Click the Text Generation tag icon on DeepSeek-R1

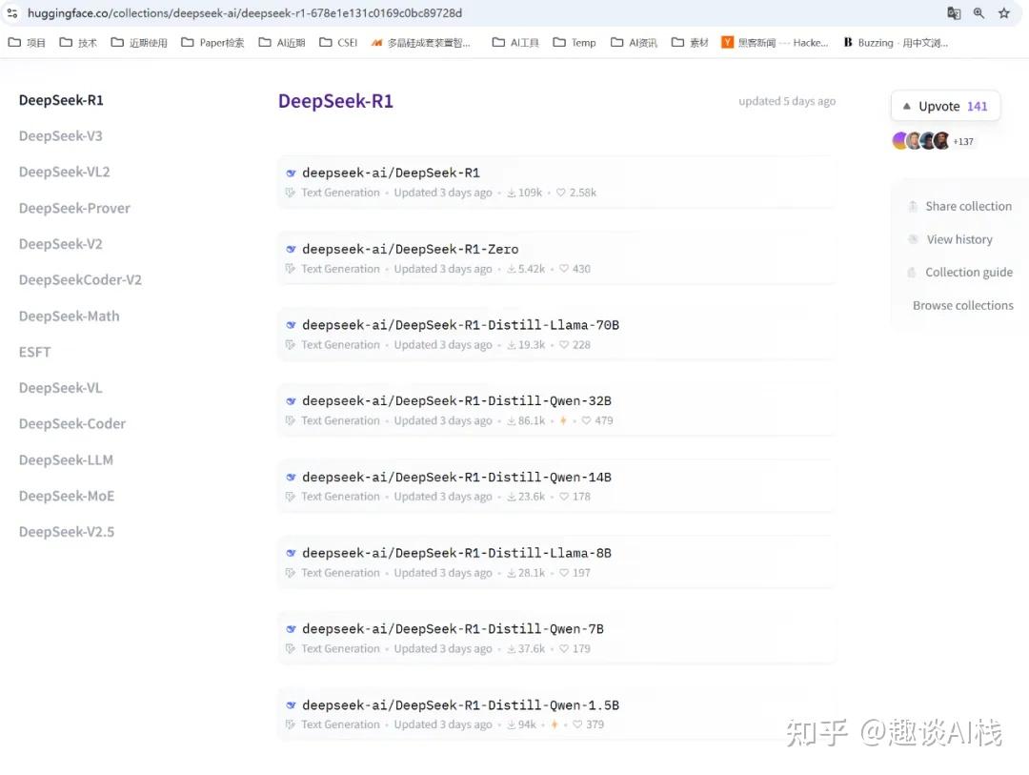290,192
